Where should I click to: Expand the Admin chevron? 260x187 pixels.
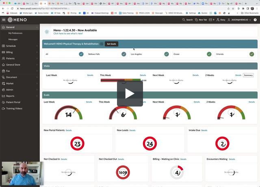[x=37, y=90]
